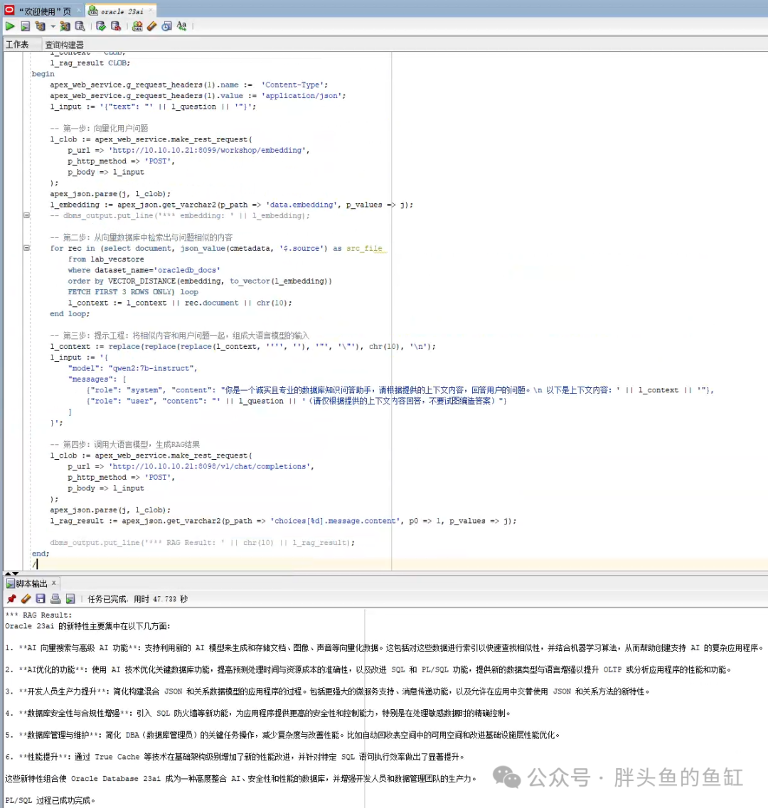Click the '-- 第三步: 提示工程' comment line
Screen dimensions: 768x808
179,335
